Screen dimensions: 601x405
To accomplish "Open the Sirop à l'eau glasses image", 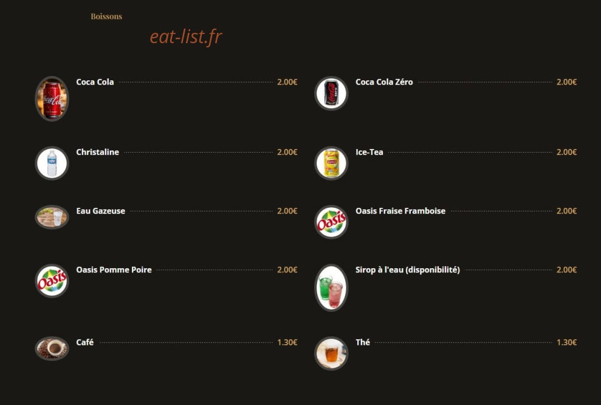I will tap(331, 288).
